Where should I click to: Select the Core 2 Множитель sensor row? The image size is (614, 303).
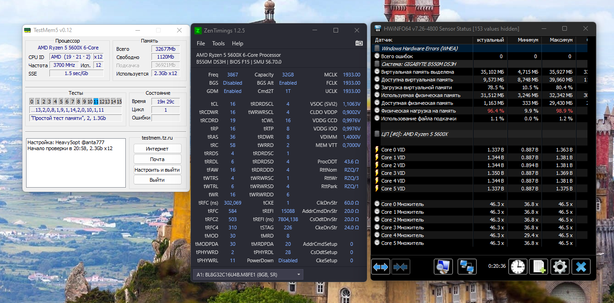pyautogui.click(x=480, y=220)
